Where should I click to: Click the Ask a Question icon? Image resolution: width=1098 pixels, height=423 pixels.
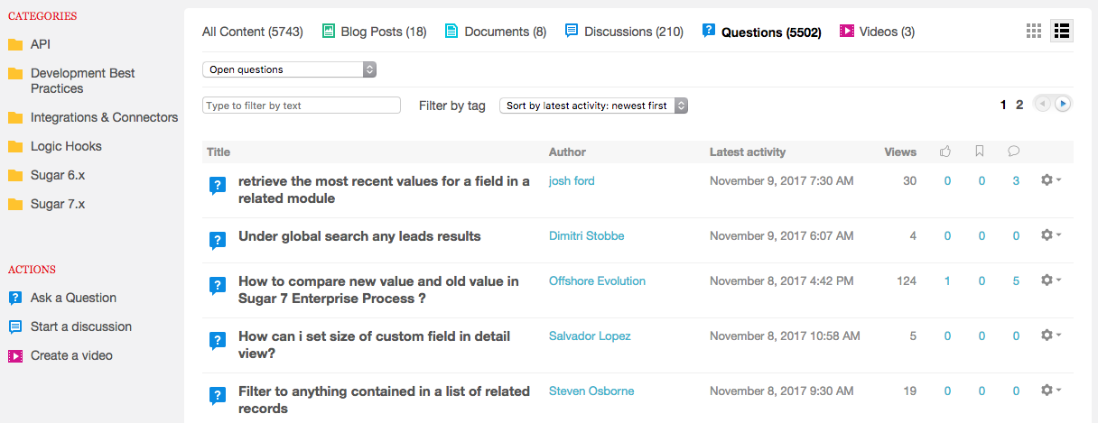pos(15,298)
